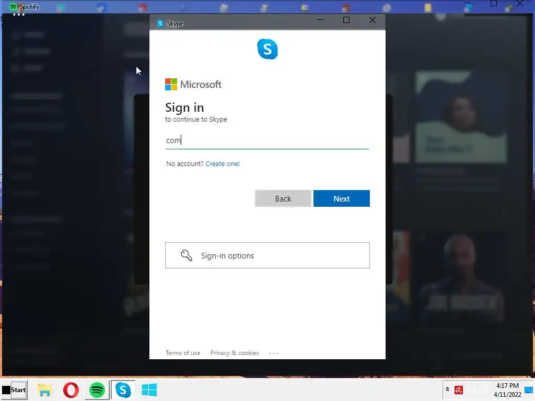Minimize the Skype window
Image resolution: width=535 pixels, height=401 pixels.
320,20
